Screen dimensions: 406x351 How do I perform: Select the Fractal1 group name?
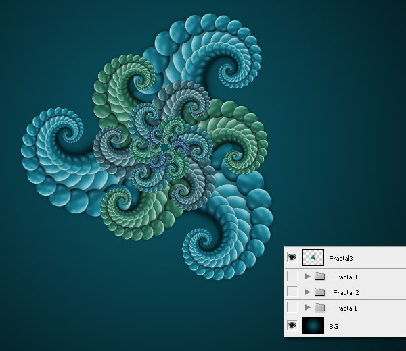tap(345, 308)
